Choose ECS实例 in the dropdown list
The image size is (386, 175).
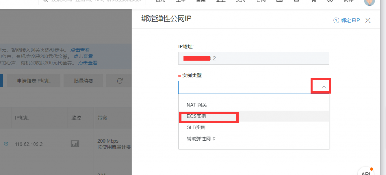pos(196,116)
